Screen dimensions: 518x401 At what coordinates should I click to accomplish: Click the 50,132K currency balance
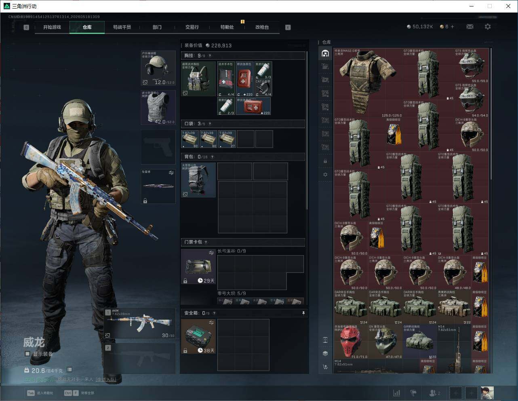tap(420, 27)
